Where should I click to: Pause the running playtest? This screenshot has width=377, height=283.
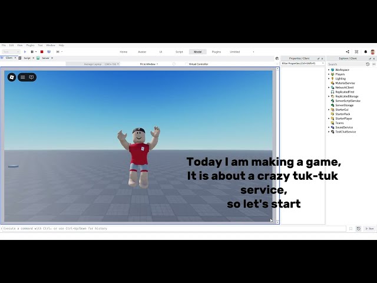[x=32, y=52]
